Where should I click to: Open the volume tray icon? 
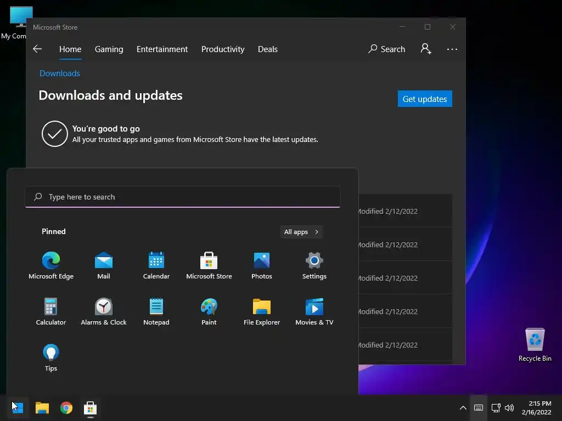509,408
